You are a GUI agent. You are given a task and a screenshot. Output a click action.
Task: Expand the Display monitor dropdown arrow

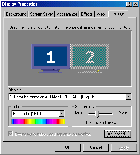[x=129, y=97]
